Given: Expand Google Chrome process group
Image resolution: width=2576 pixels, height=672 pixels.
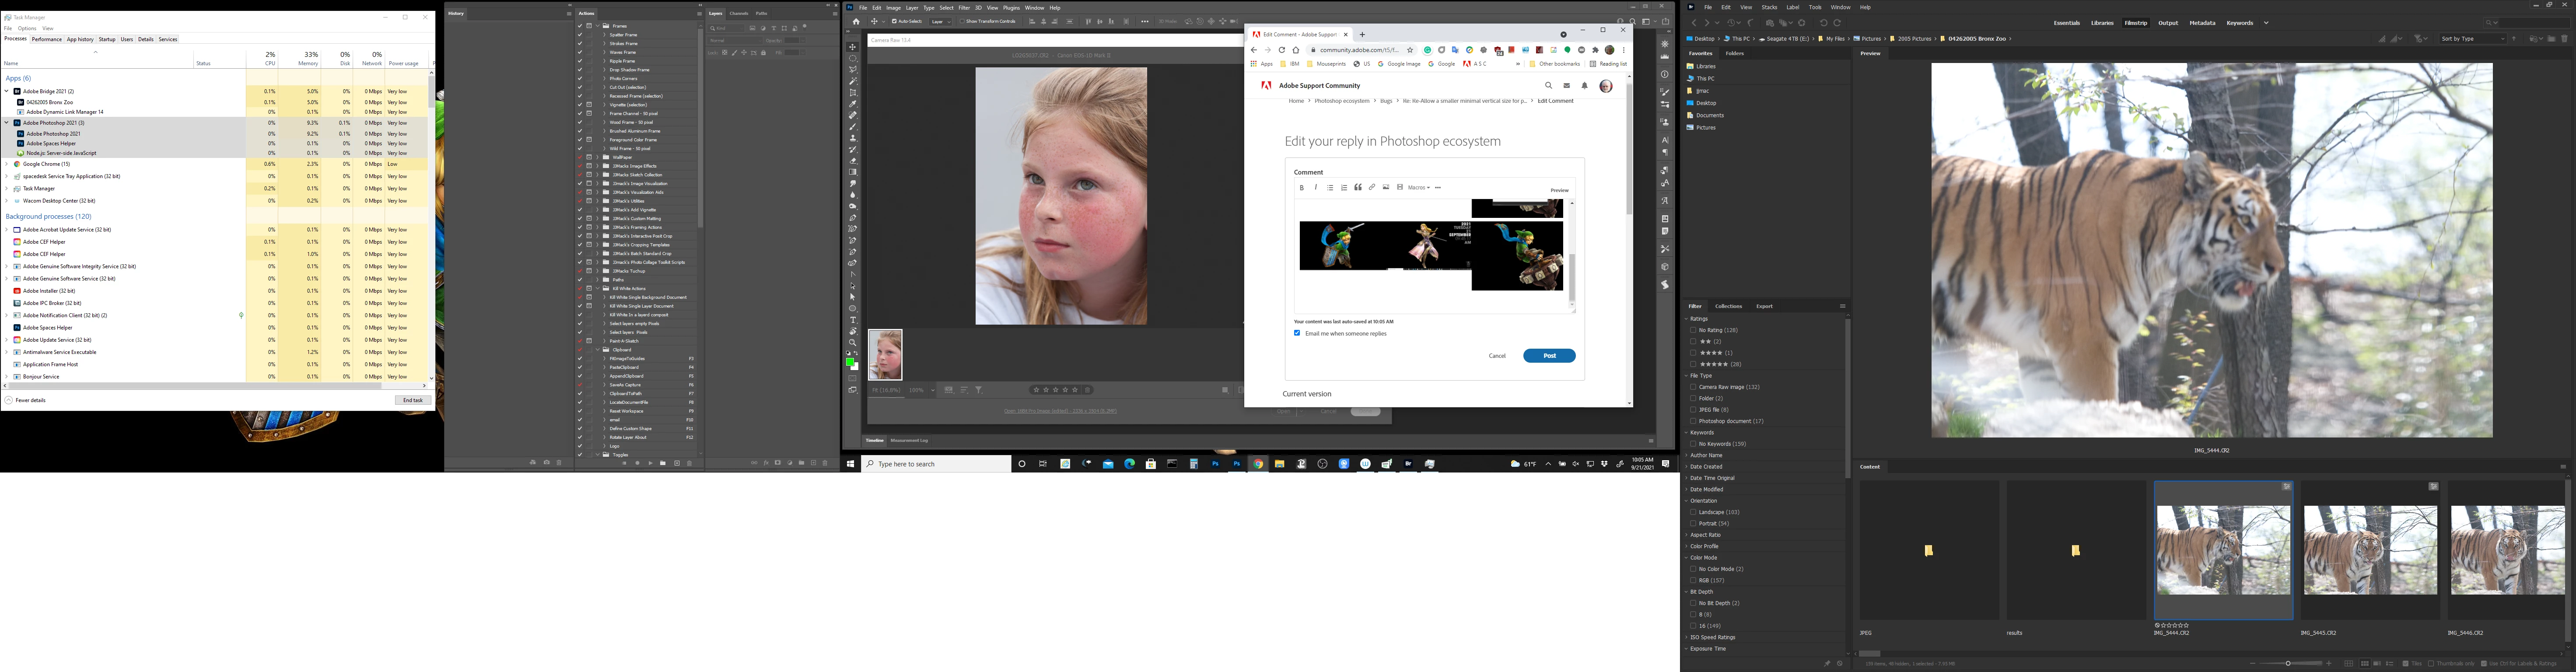Looking at the screenshot, I should (x=7, y=164).
